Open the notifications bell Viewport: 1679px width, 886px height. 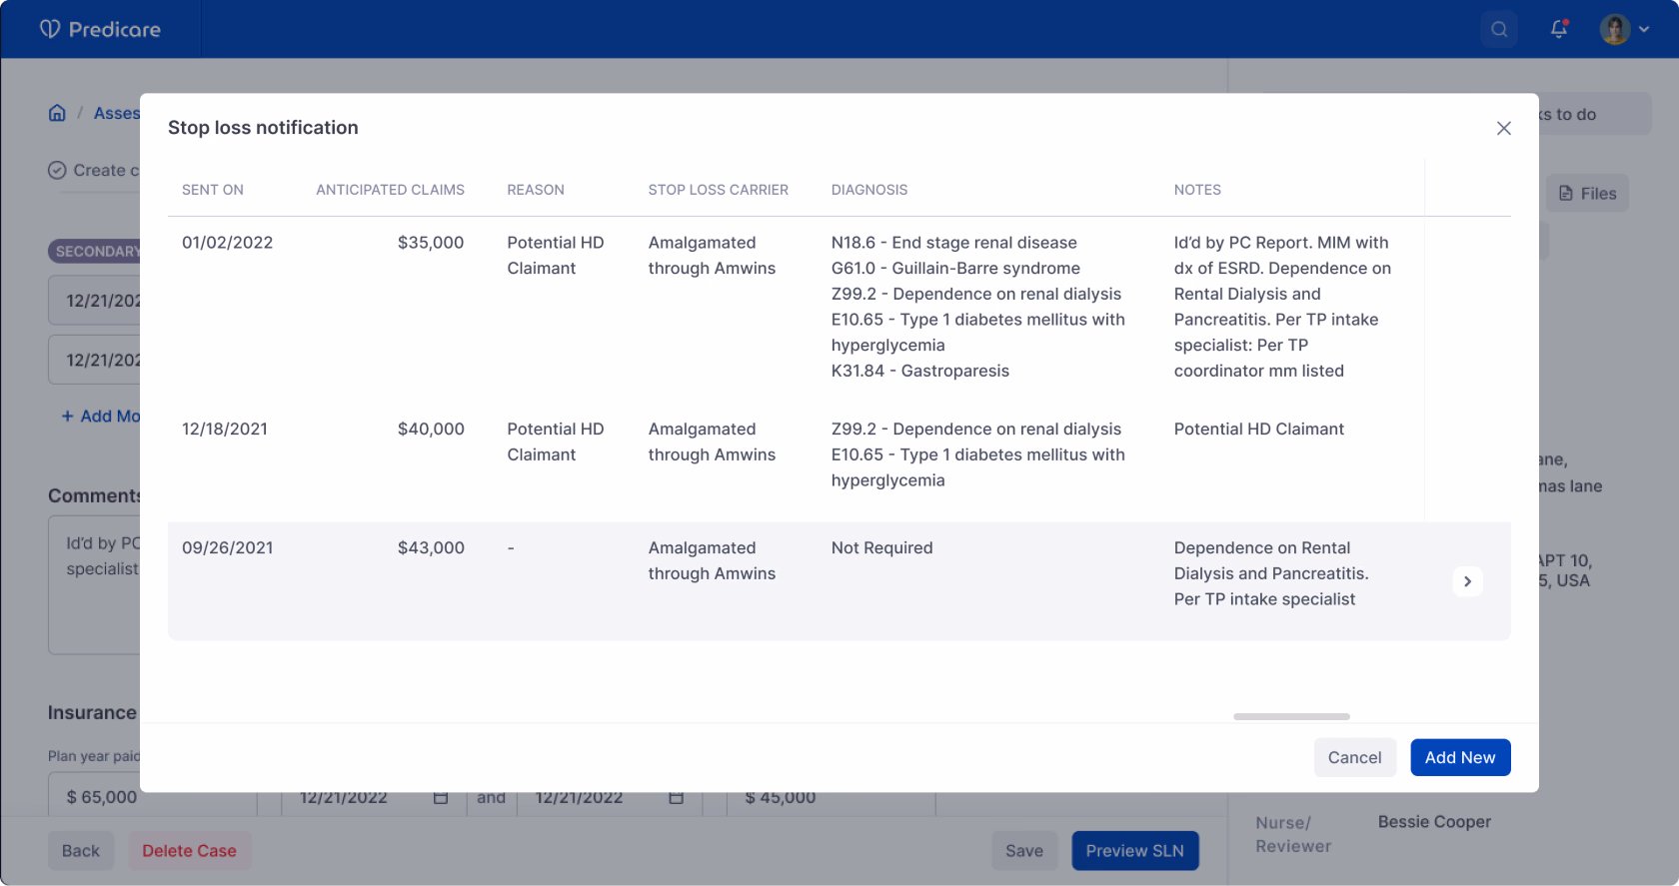tap(1559, 29)
